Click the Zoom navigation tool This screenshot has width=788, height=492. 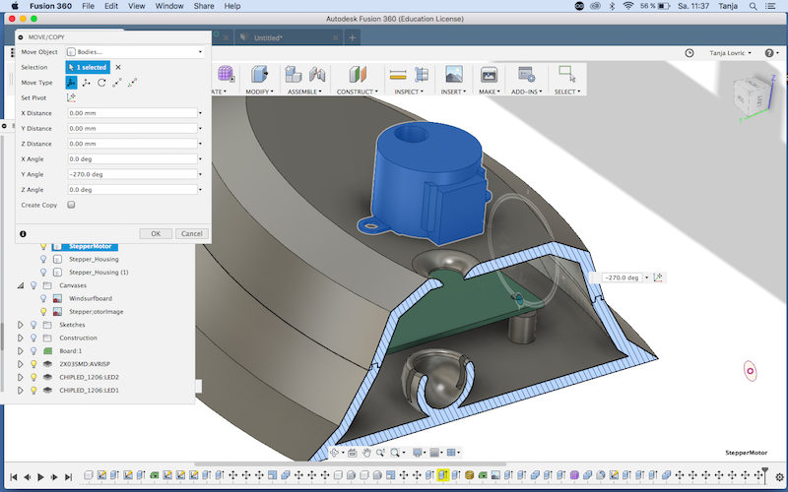click(x=380, y=453)
